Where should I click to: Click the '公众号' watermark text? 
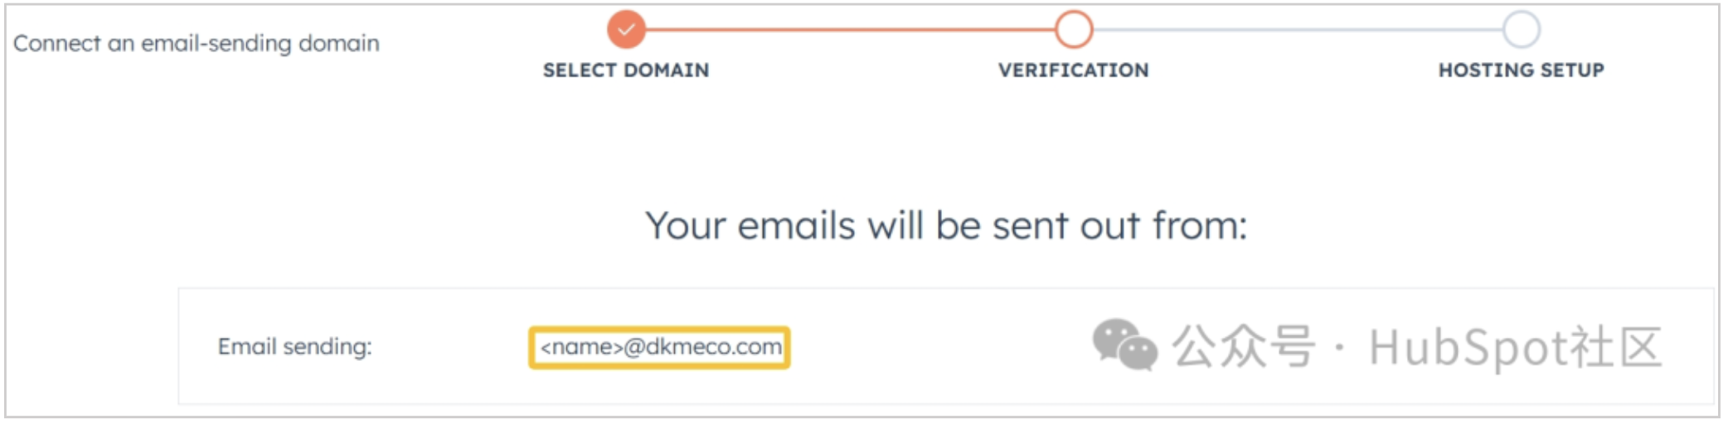coord(1243,346)
